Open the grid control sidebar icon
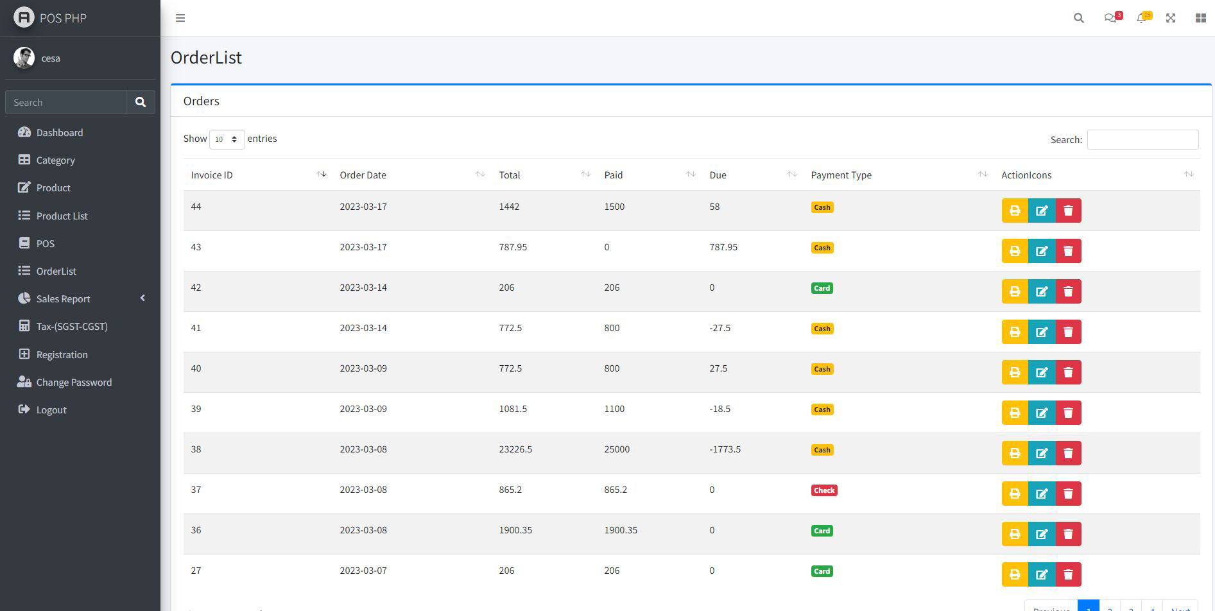This screenshot has width=1215, height=611. [1200, 18]
